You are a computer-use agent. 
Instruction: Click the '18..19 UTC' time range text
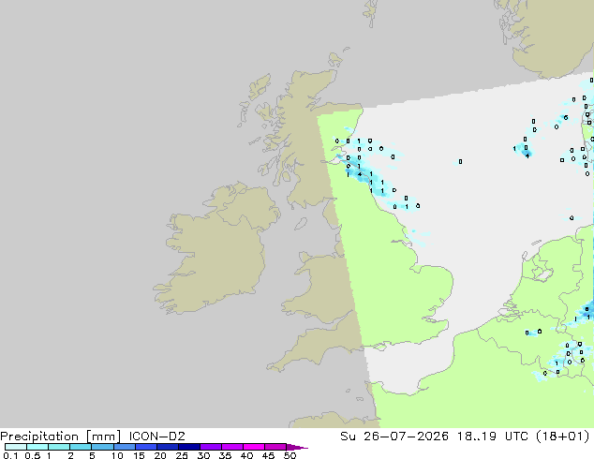pyautogui.click(x=493, y=437)
